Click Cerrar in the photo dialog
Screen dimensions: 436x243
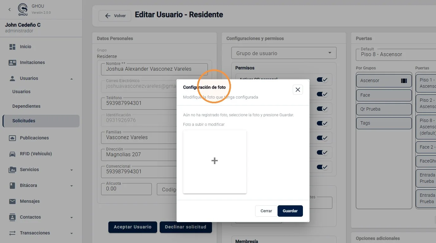click(x=266, y=211)
